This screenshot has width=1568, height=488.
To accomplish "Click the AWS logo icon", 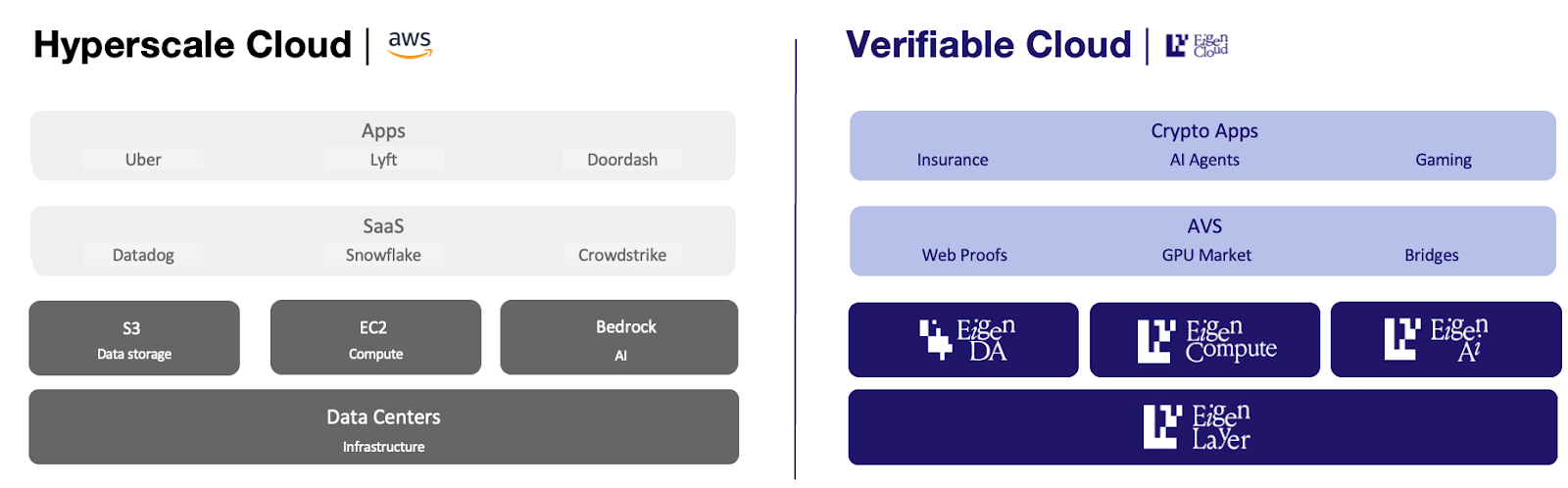I will (410, 44).
